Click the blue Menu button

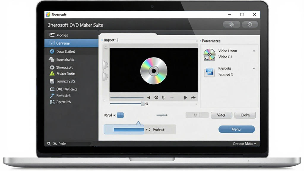click(237, 129)
